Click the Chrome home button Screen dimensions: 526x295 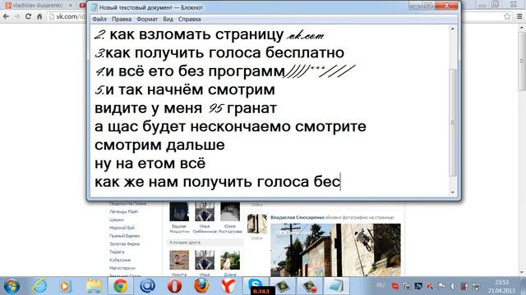[x=39, y=16]
